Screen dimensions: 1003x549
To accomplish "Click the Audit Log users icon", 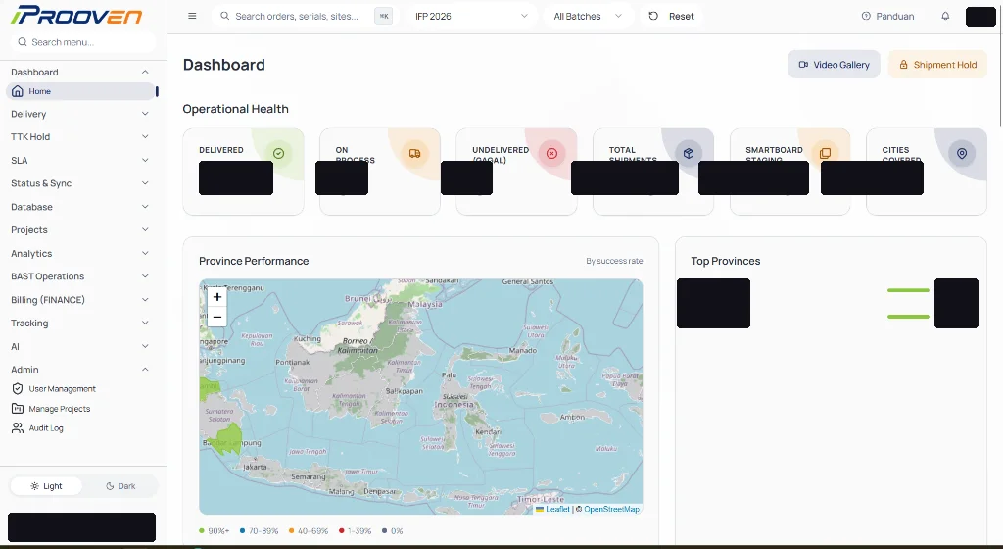I will click(x=18, y=428).
